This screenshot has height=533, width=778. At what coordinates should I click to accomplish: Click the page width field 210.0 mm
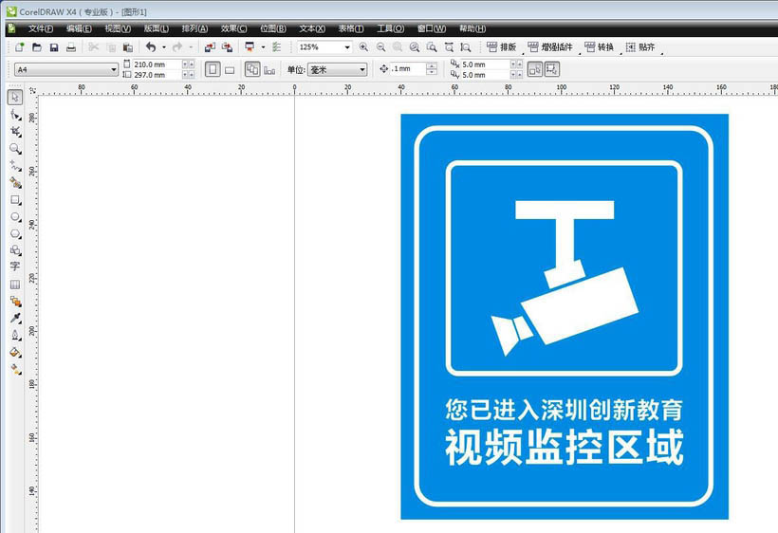pyautogui.click(x=157, y=64)
